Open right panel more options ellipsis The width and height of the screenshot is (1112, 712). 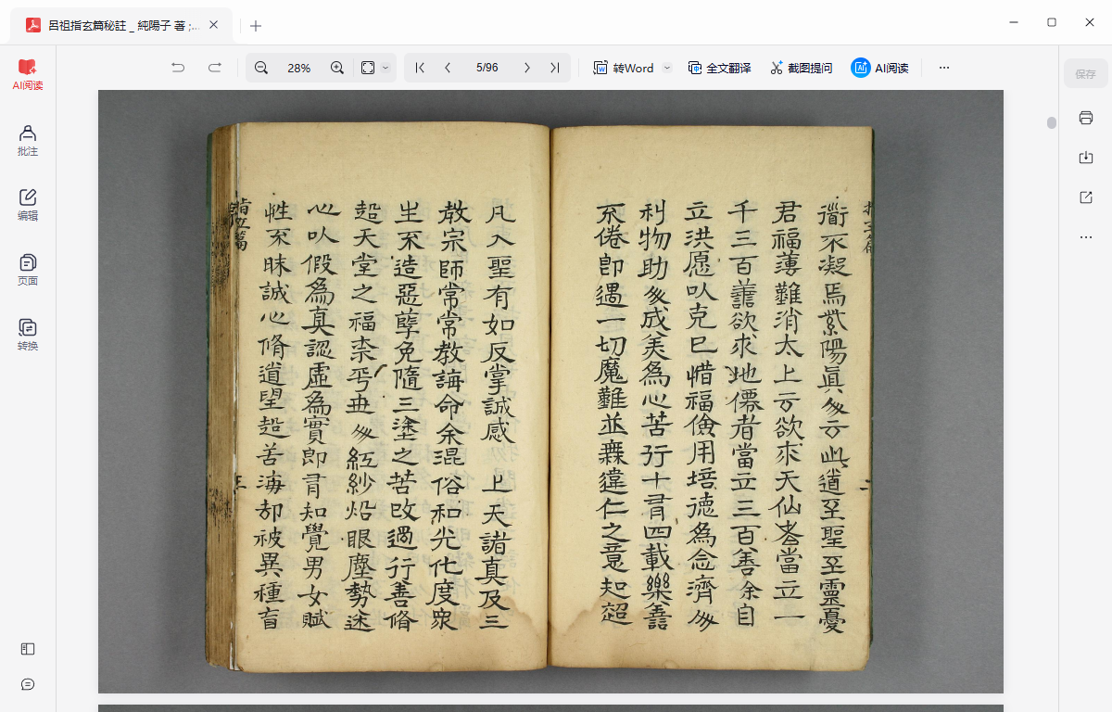[1086, 237]
